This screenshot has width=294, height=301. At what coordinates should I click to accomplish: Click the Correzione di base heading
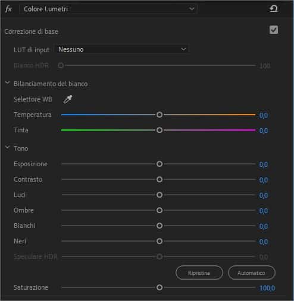click(x=32, y=31)
